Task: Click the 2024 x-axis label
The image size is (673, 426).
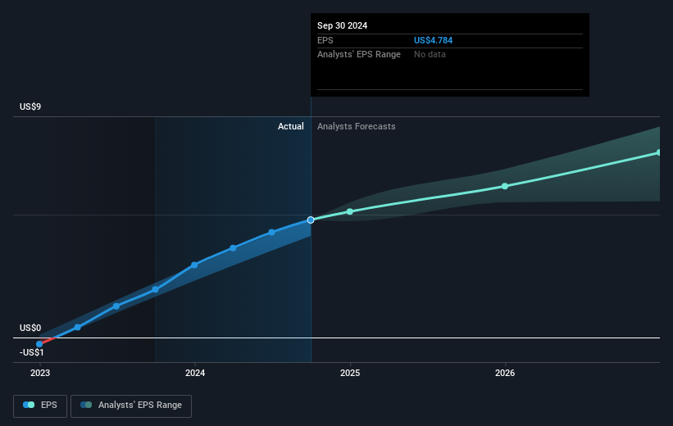Action: click(195, 373)
